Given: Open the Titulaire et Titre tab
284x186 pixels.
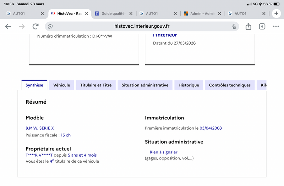Looking at the screenshot, I should click(x=96, y=85).
